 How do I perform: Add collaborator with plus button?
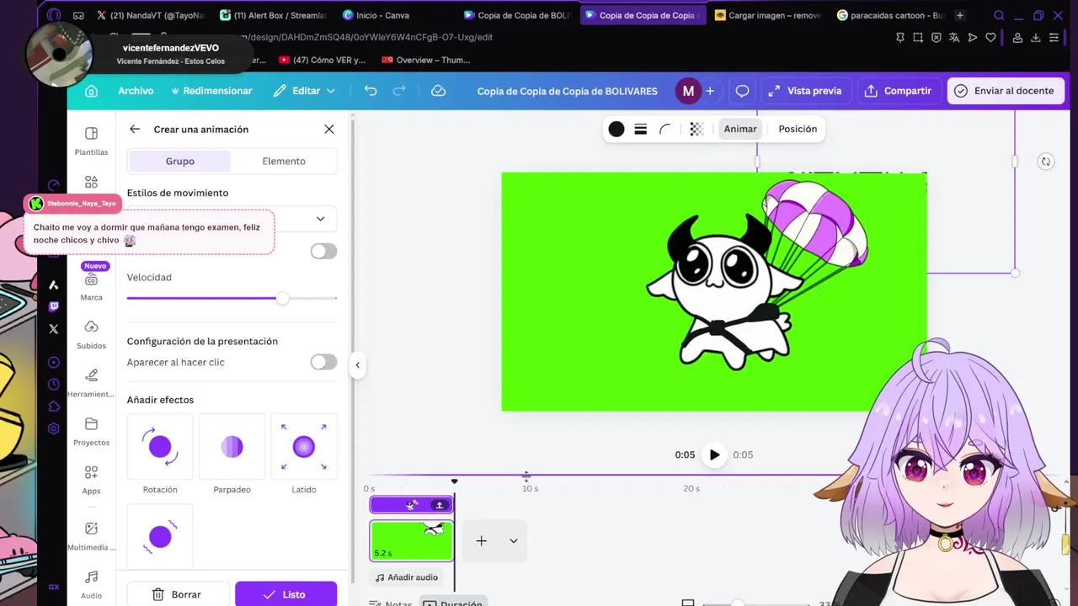pos(710,91)
